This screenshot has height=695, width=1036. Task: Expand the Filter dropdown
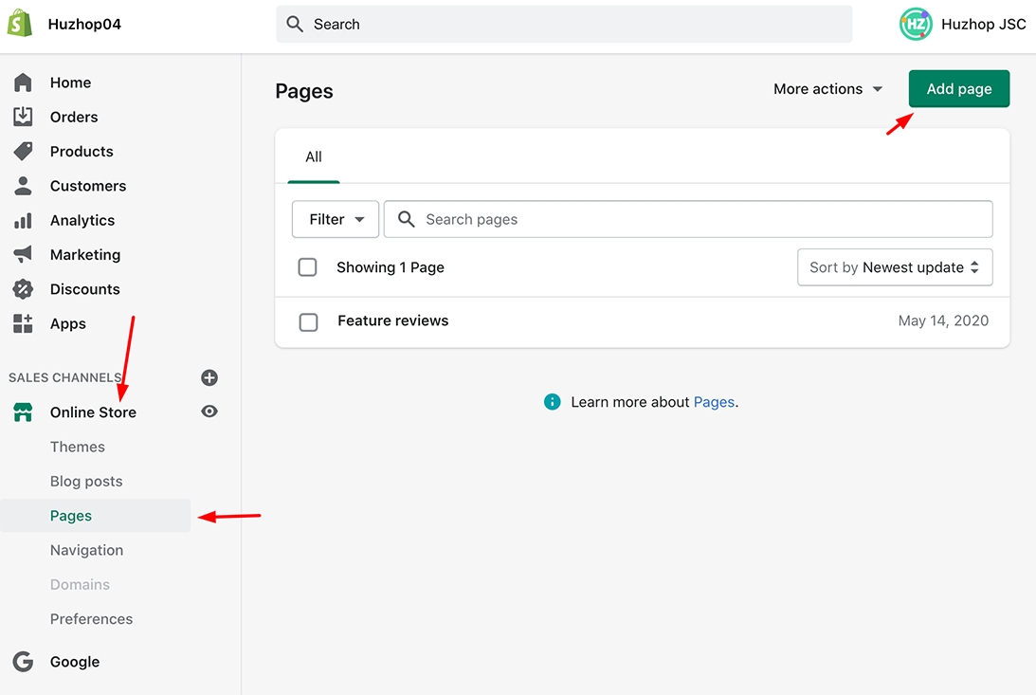[x=336, y=219]
